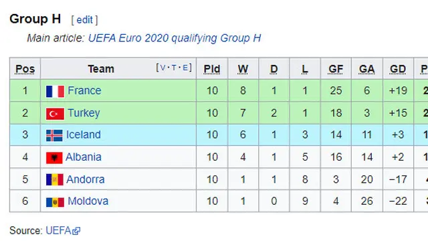This screenshot has width=428, height=241.
Task: Click the Pld column header abbreviation
Action: [212, 69]
